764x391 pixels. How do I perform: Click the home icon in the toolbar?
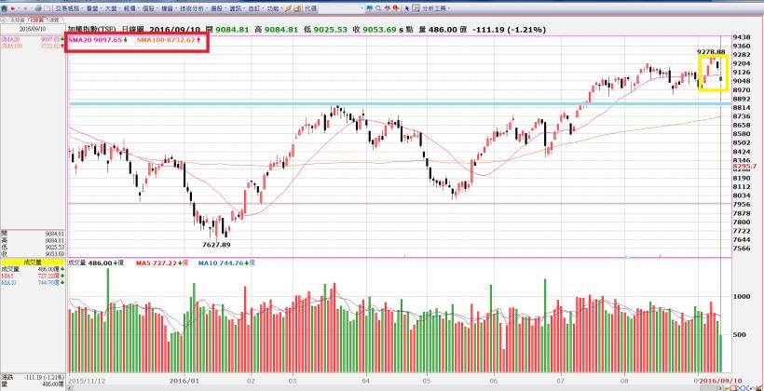[x=4, y=8]
